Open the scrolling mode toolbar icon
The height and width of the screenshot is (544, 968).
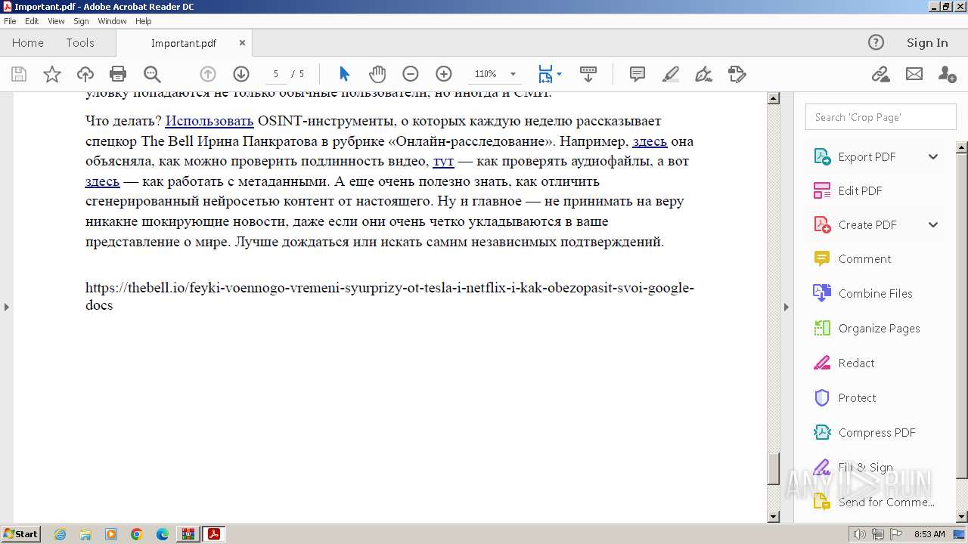[588, 74]
